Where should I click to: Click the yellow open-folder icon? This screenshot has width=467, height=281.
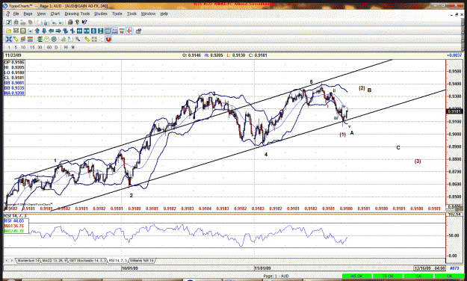pos(9,31)
